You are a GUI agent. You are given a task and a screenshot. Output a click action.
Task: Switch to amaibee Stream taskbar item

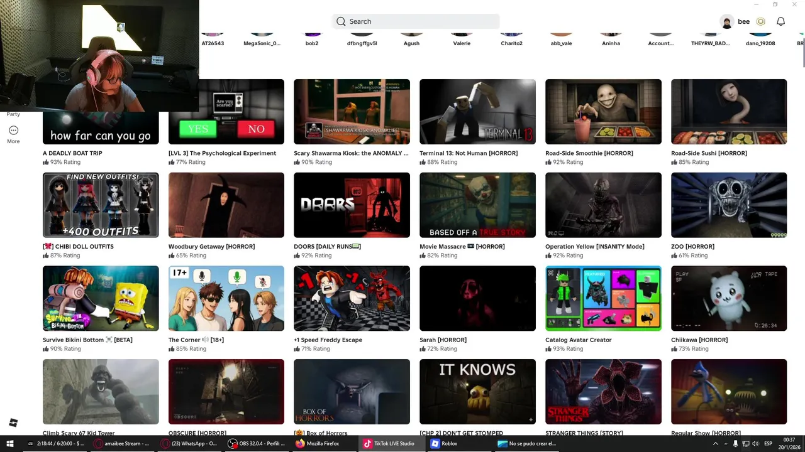click(121, 443)
